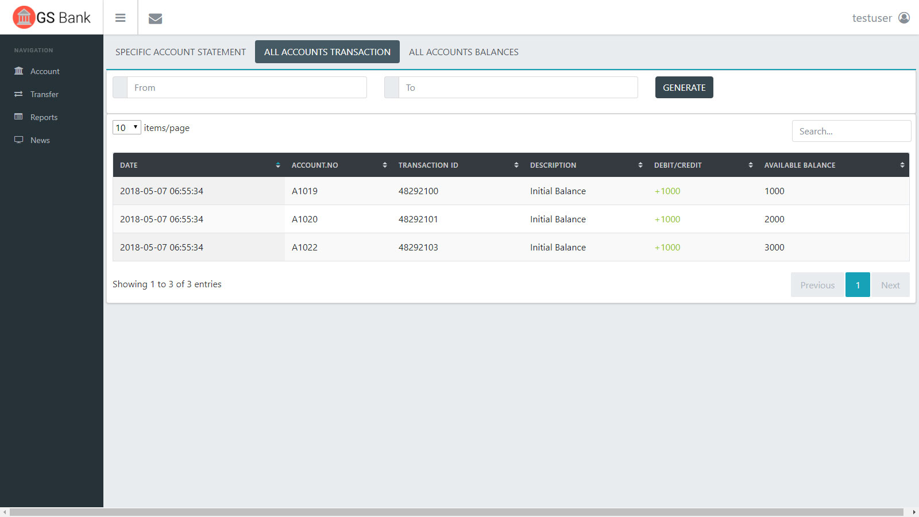The image size is (919, 517).
Task: Sort by Debit/Credit column header
Action: 678,165
